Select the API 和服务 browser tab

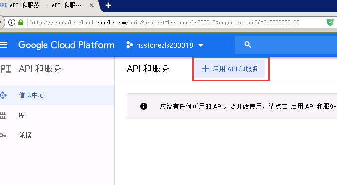[45, 5]
